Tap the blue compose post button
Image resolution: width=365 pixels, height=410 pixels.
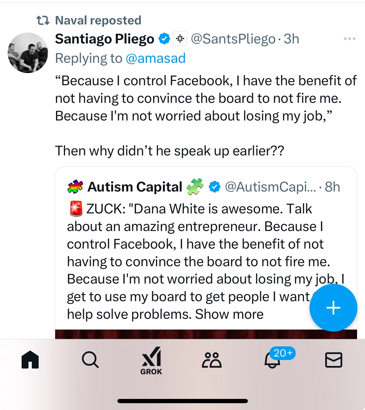pyautogui.click(x=333, y=308)
